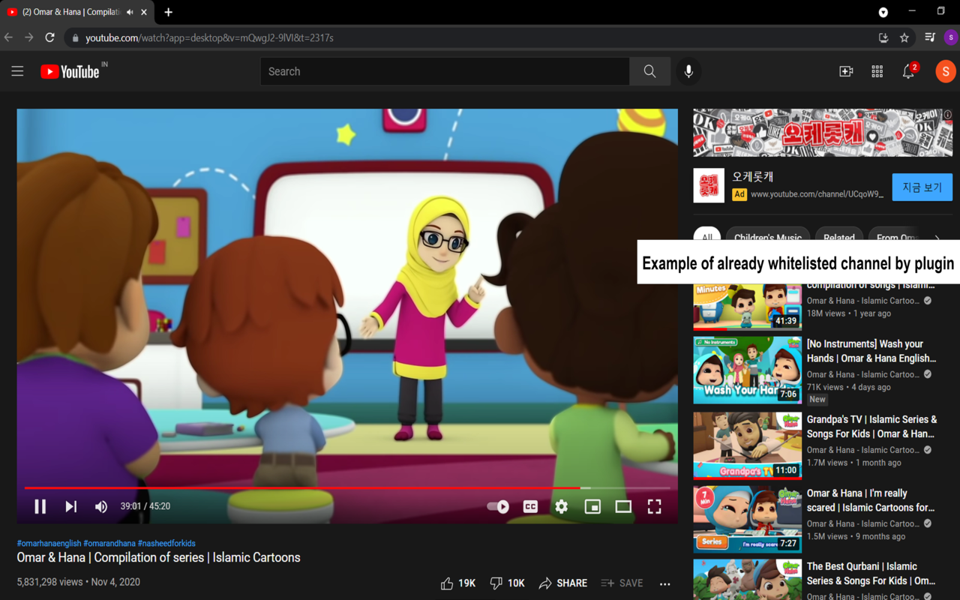Click the #omarandhana hashtag
This screenshot has height=600, width=960.
109,543
